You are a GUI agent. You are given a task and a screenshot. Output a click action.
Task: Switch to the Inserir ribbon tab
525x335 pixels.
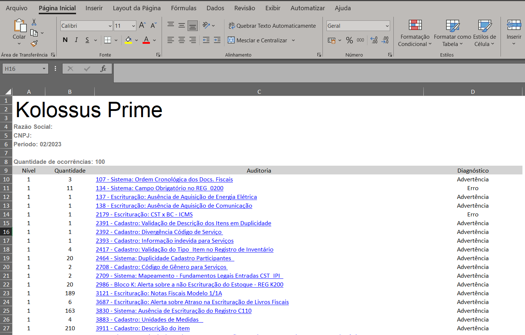(94, 8)
